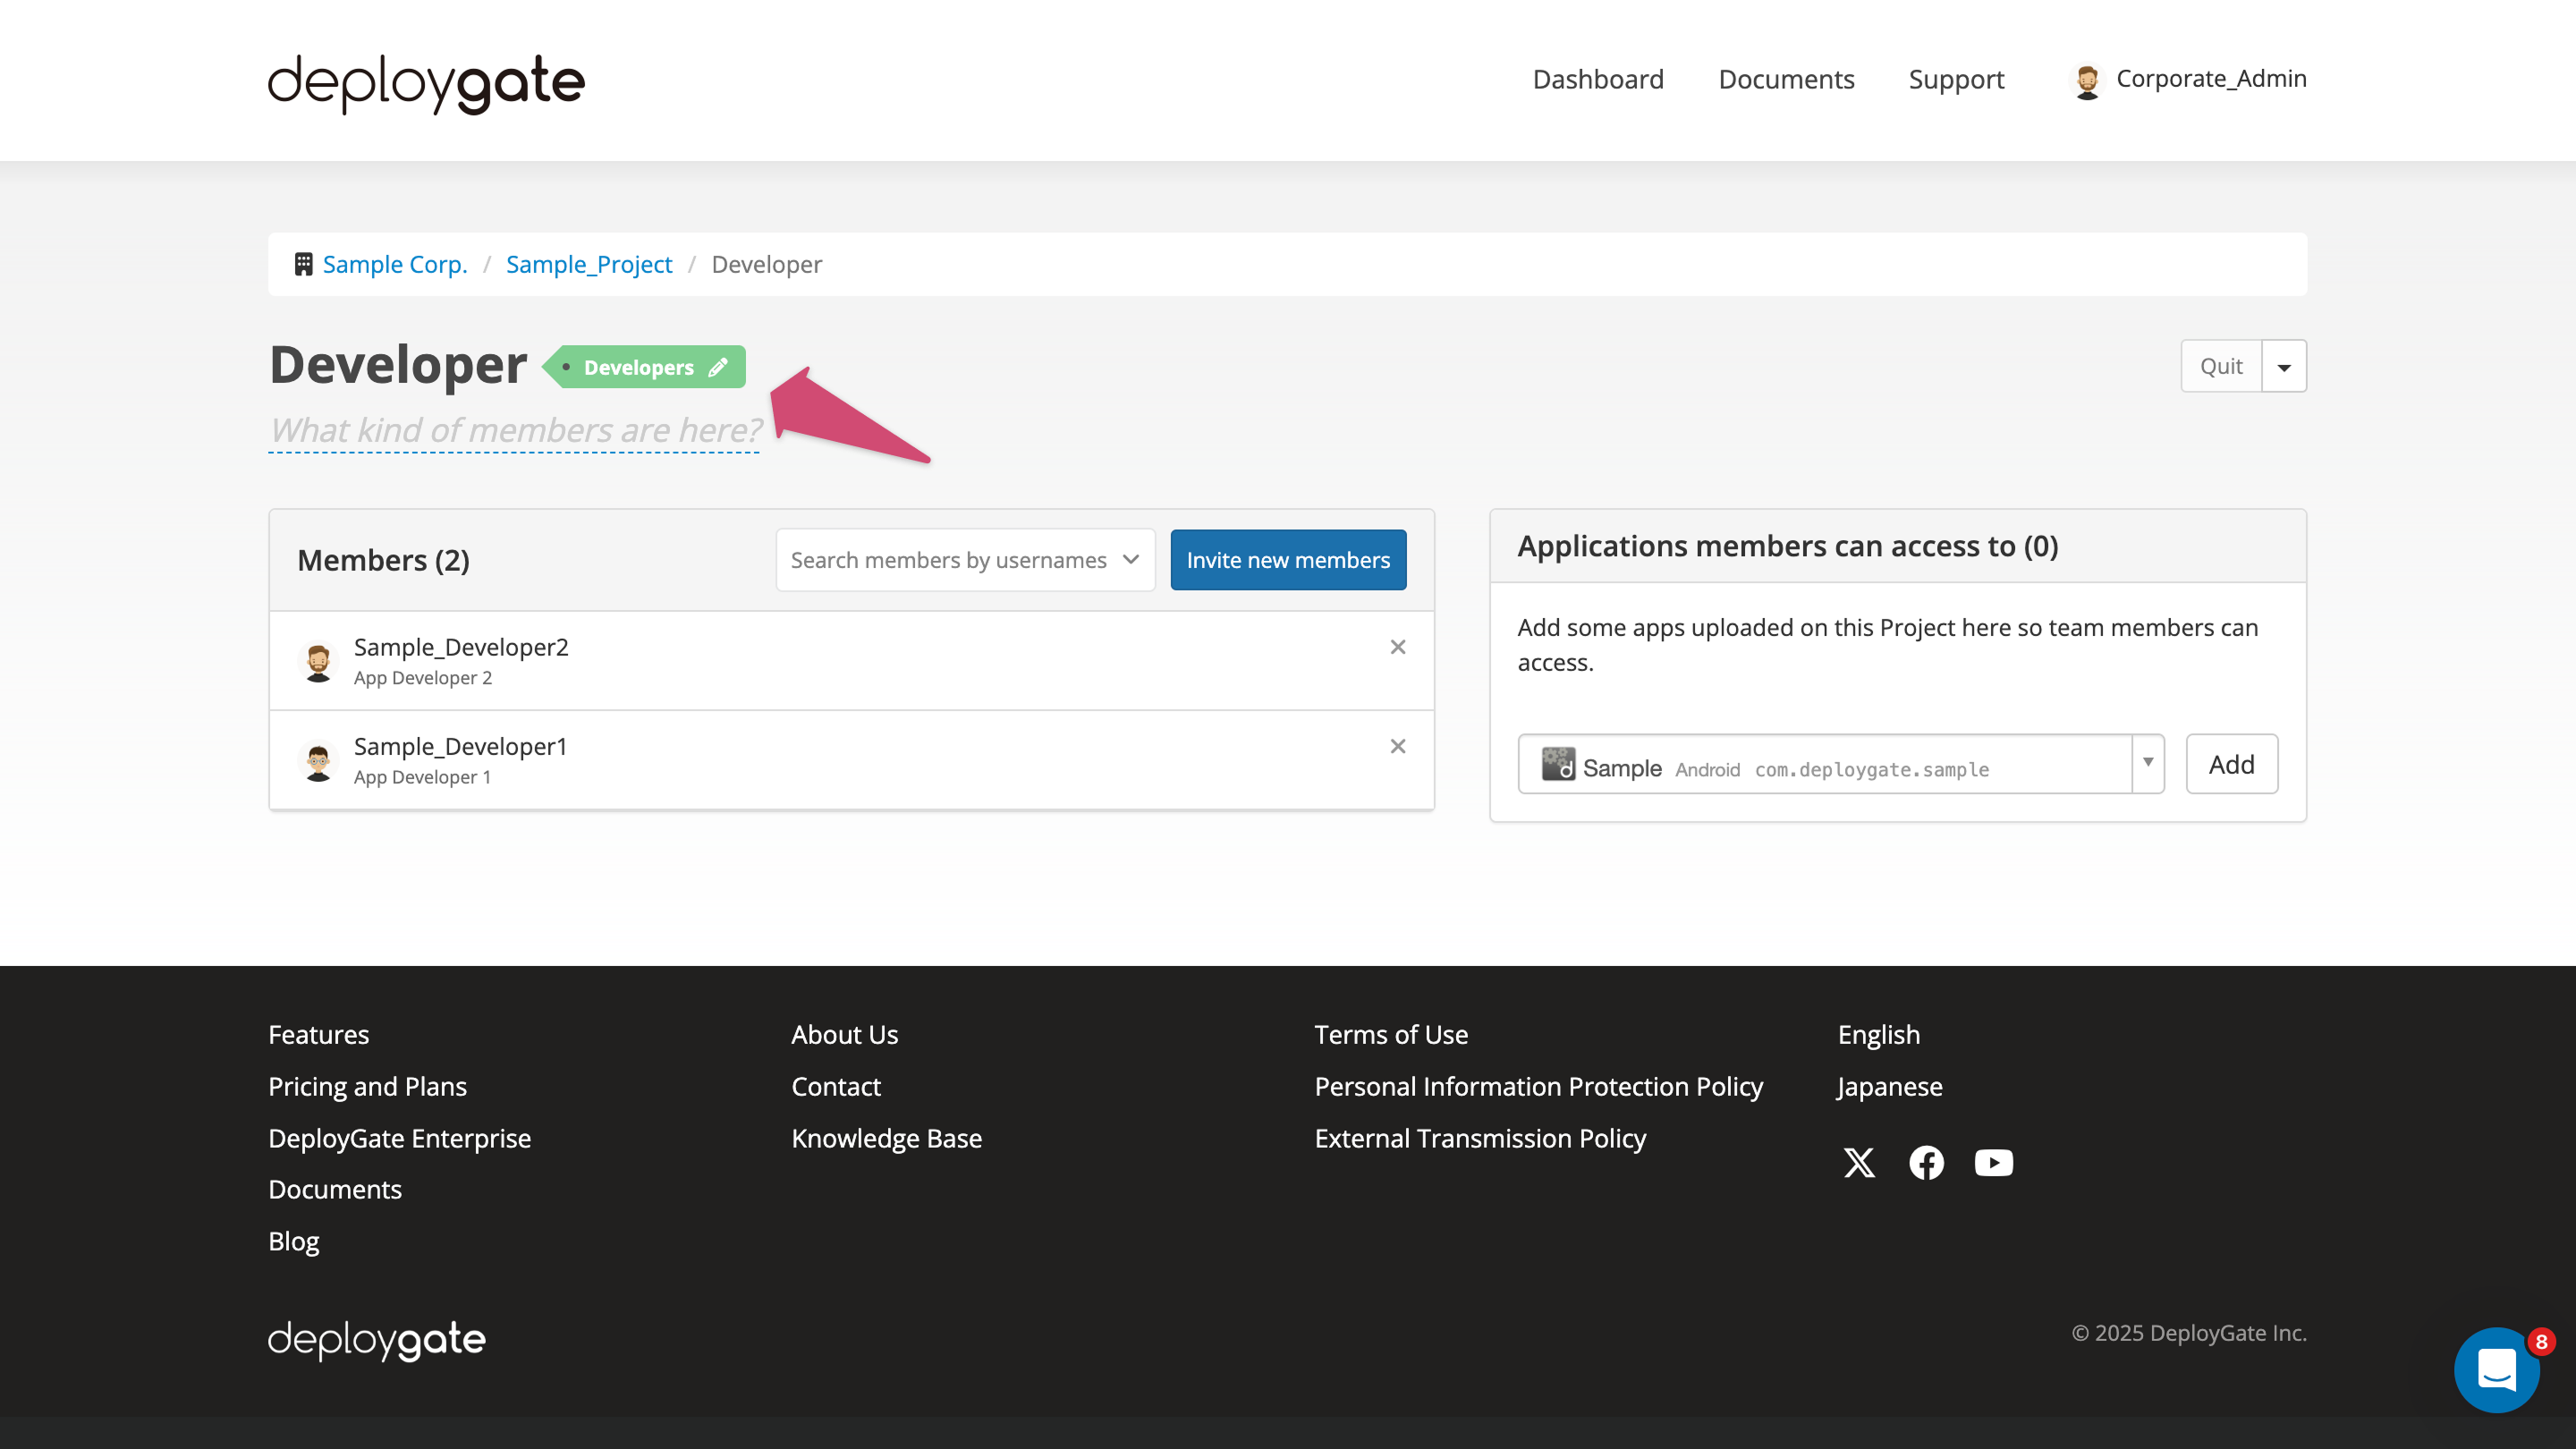This screenshot has width=2576, height=1449.
Task: Open the chat messenger bubble
Action: coord(2497,1369)
